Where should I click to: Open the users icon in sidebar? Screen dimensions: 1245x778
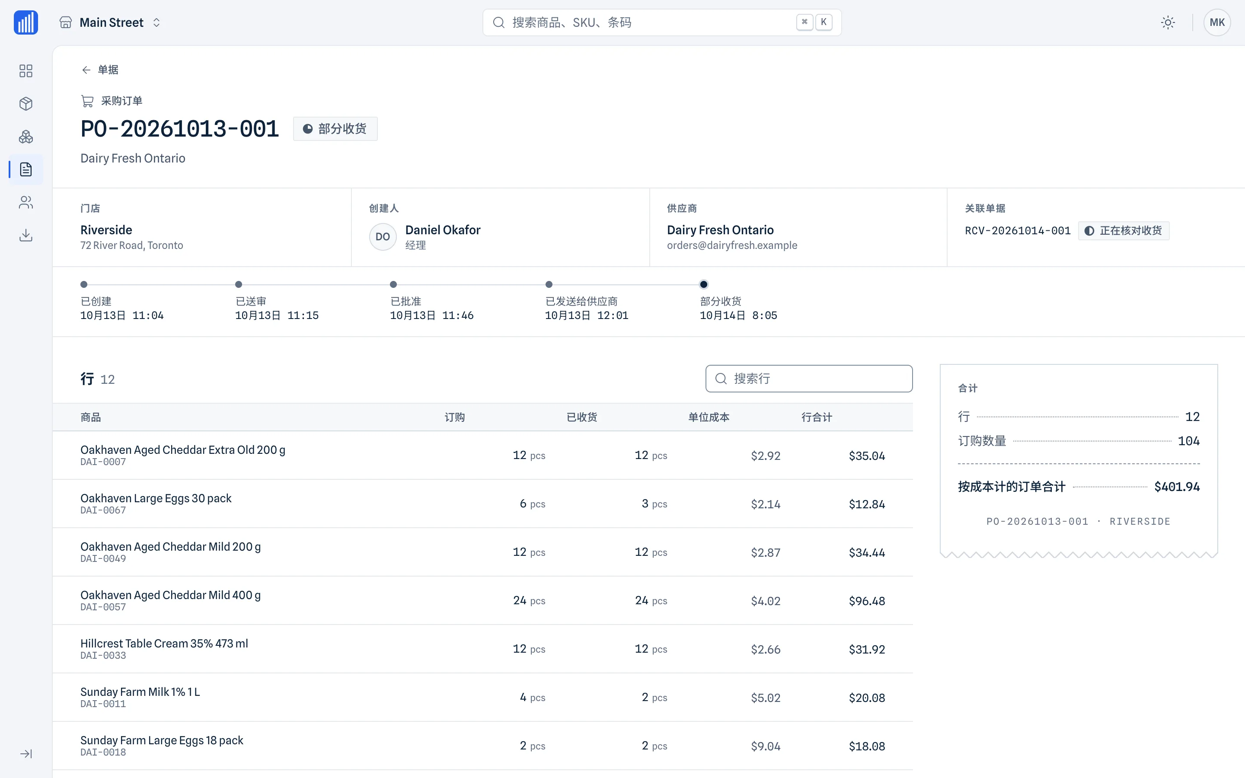click(x=26, y=203)
